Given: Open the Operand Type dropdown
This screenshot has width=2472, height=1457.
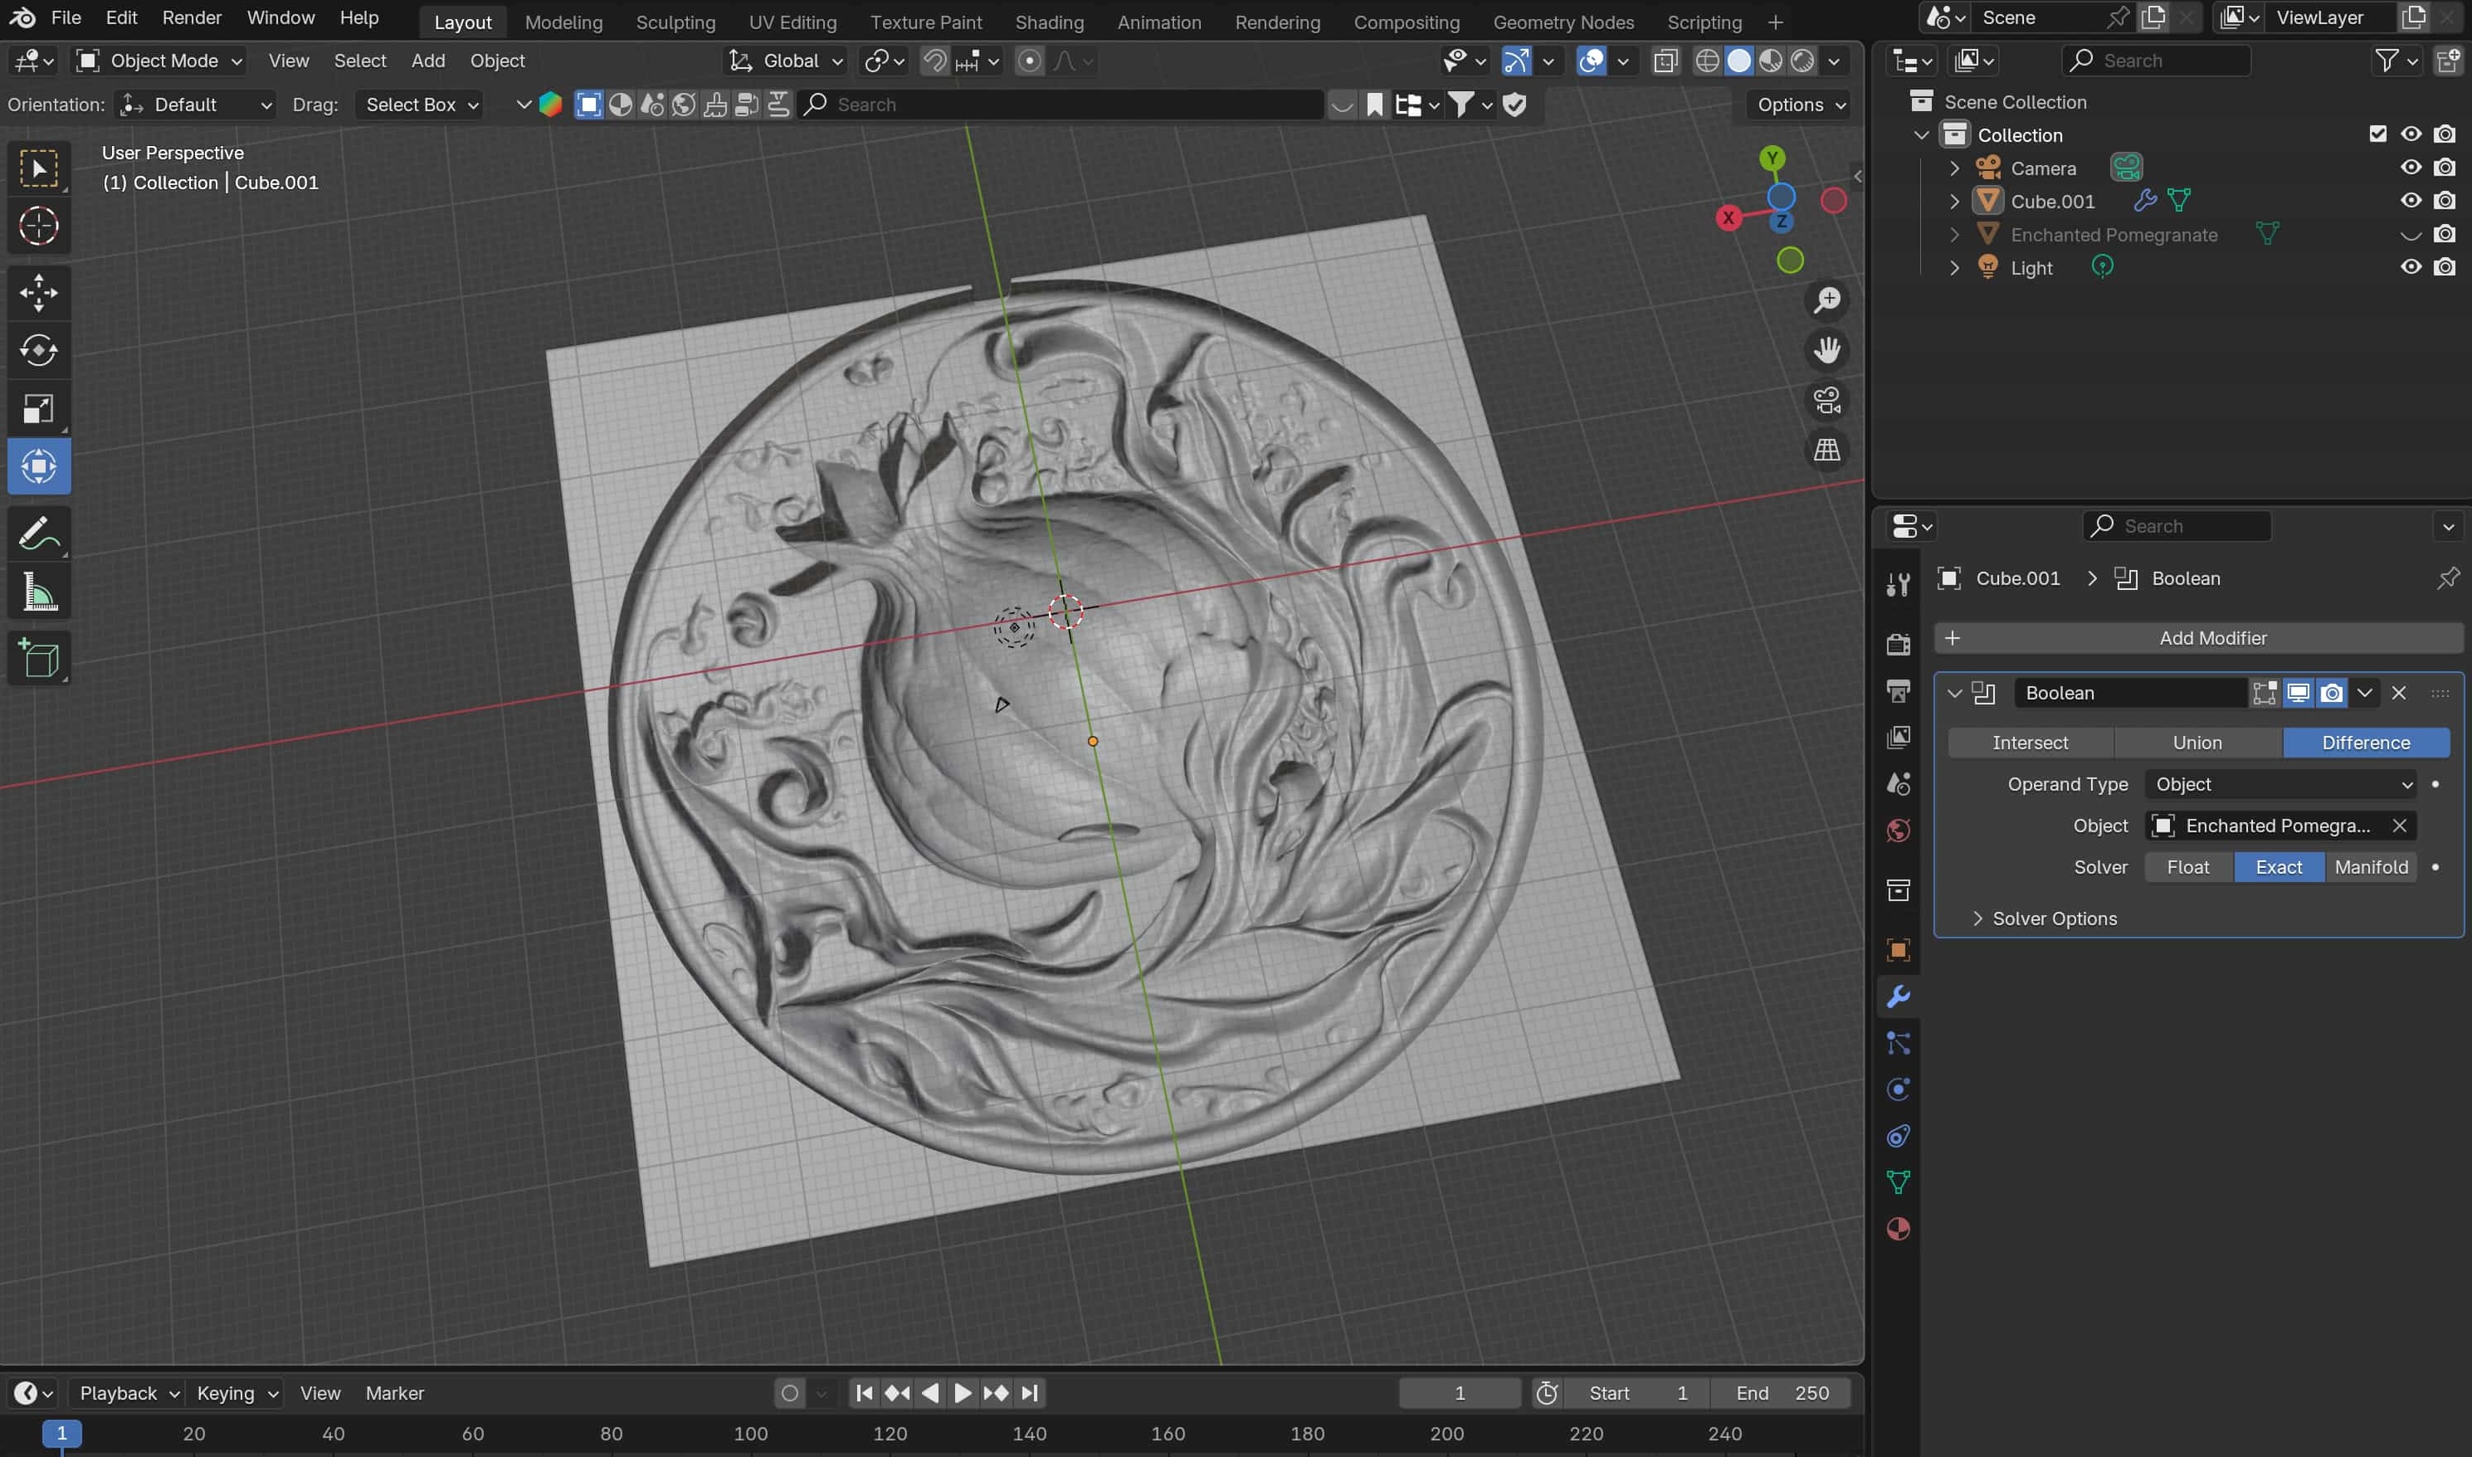Looking at the screenshot, I should click(x=2279, y=784).
